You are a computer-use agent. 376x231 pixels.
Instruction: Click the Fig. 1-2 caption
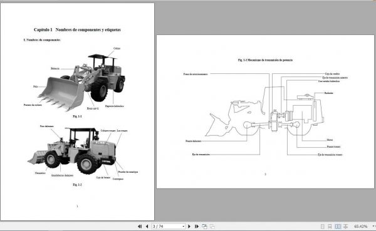click(x=77, y=185)
